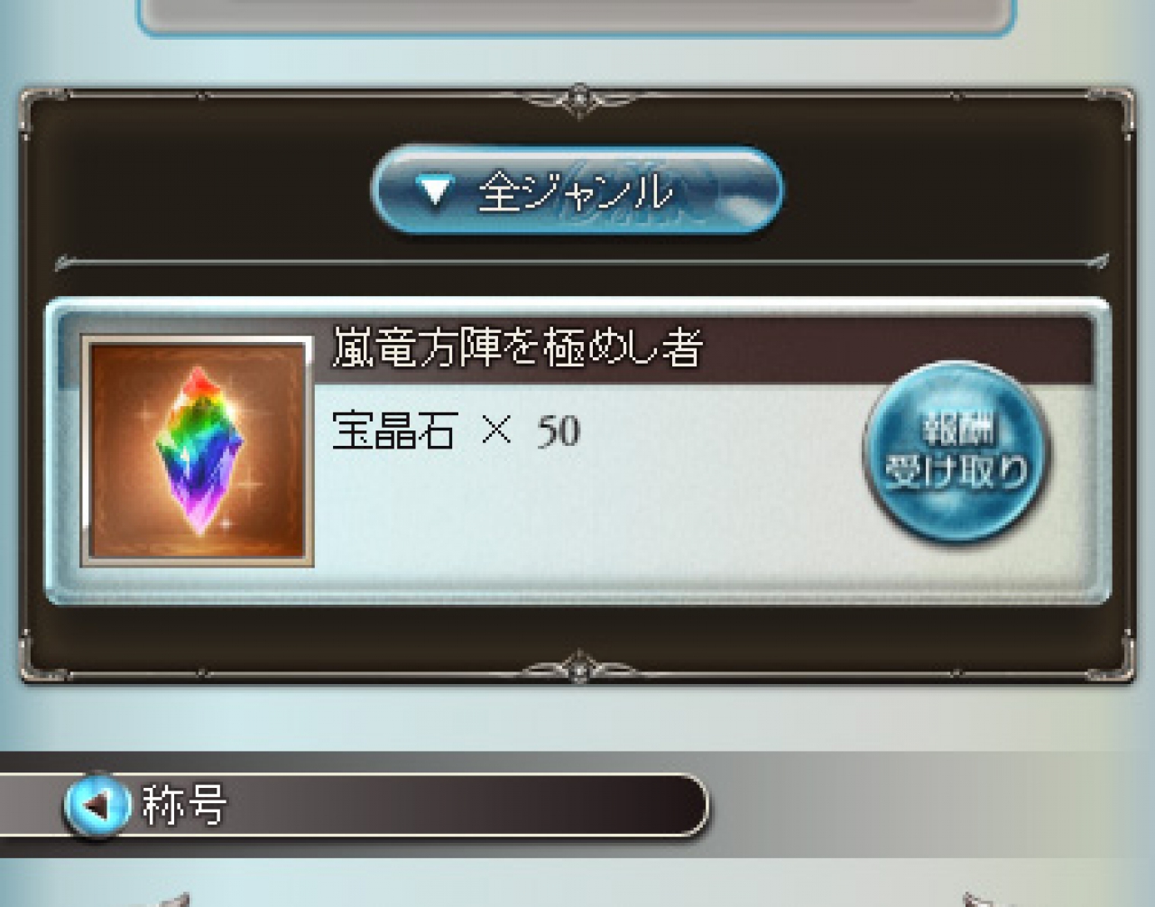Open the 嵐竜方陣を極めし者 title entry
1155x907 pixels.
click(x=518, y=347)
